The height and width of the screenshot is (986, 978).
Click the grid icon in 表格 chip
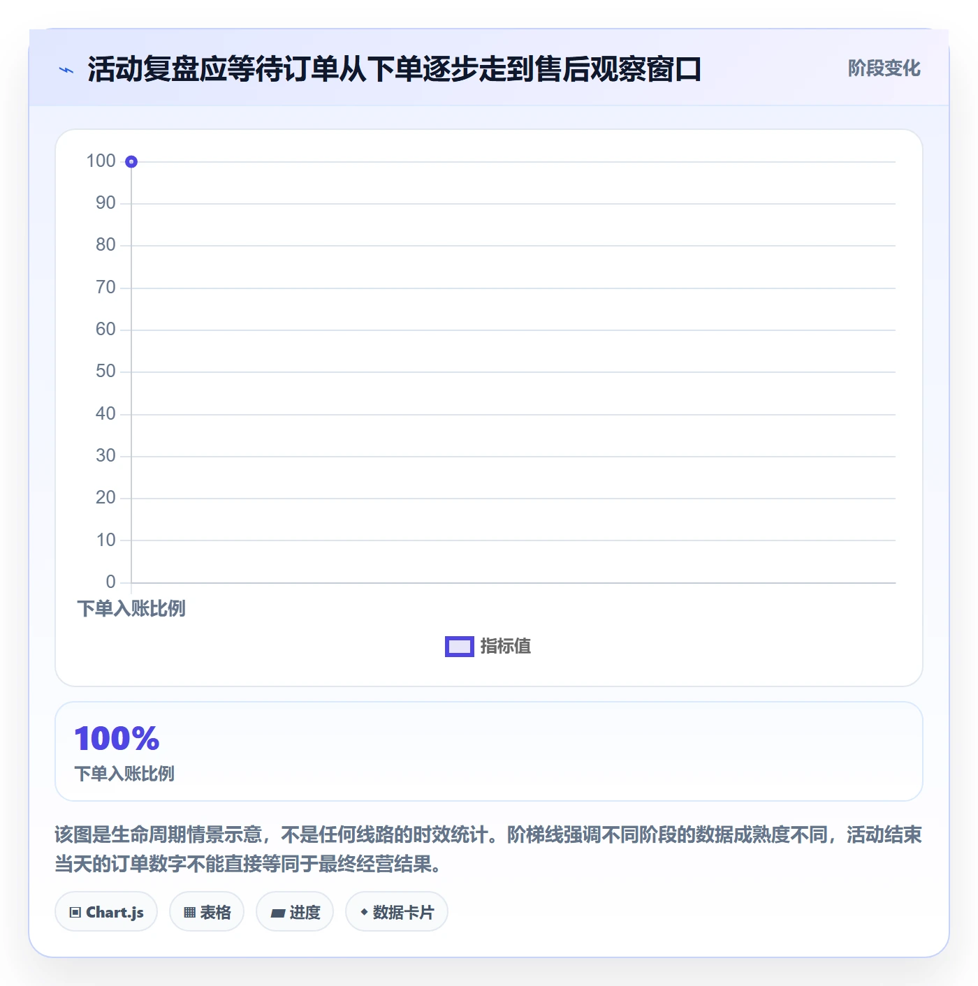[189, 913]
